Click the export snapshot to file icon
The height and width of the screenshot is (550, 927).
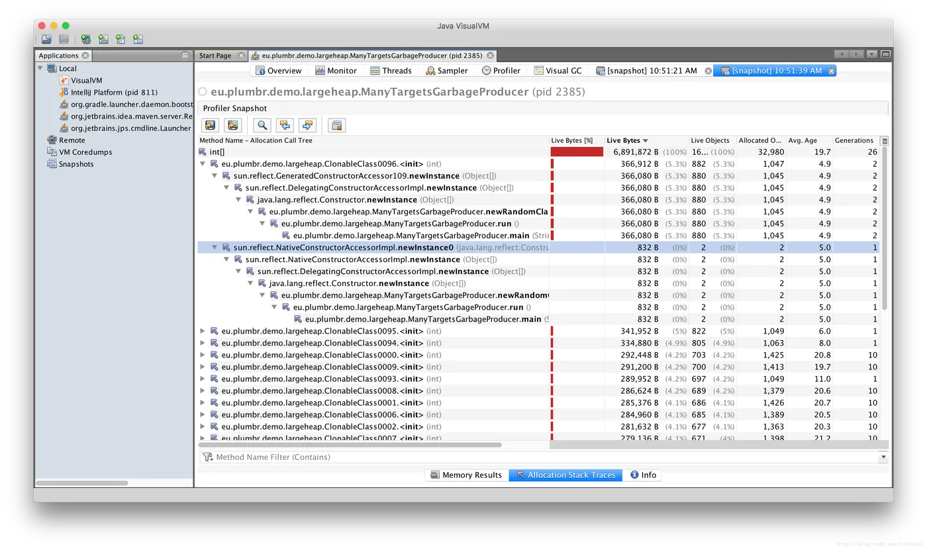pyautogui.click(x=211, y=125)
